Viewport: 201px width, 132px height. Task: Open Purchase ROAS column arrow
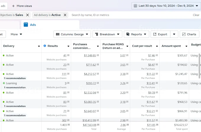[x=127, y=46]
